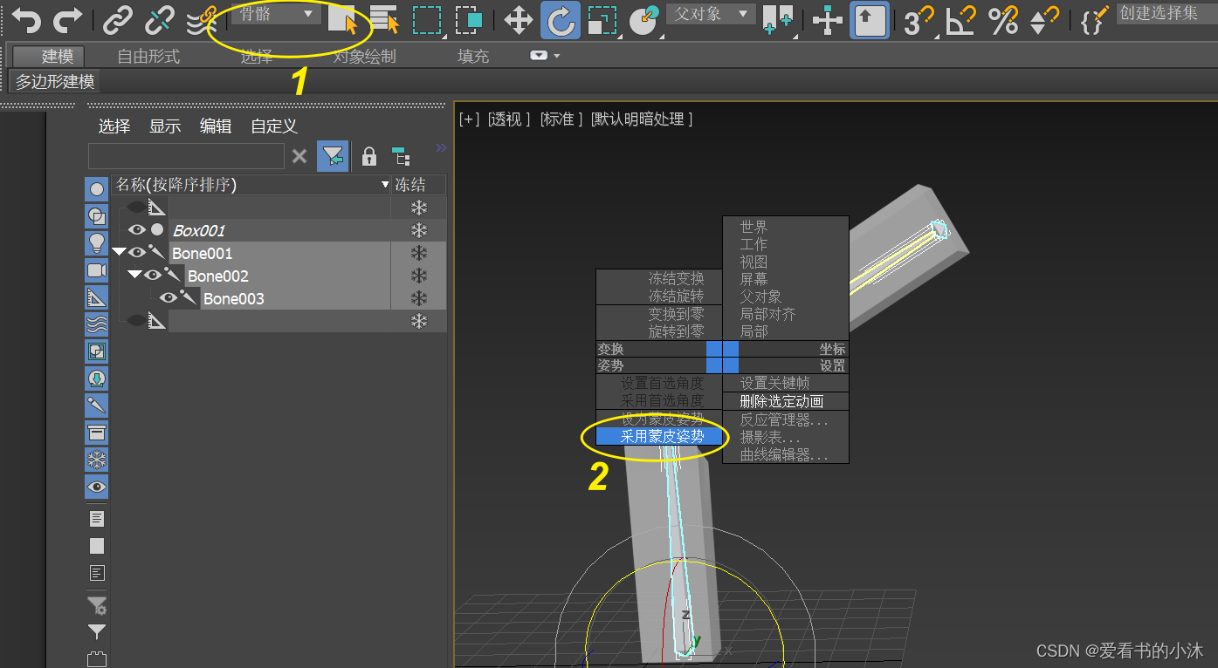Switch to the 填充 ribbon tab
The height and width of the screenshot is (668, 1218).
[x=473, y=57]
